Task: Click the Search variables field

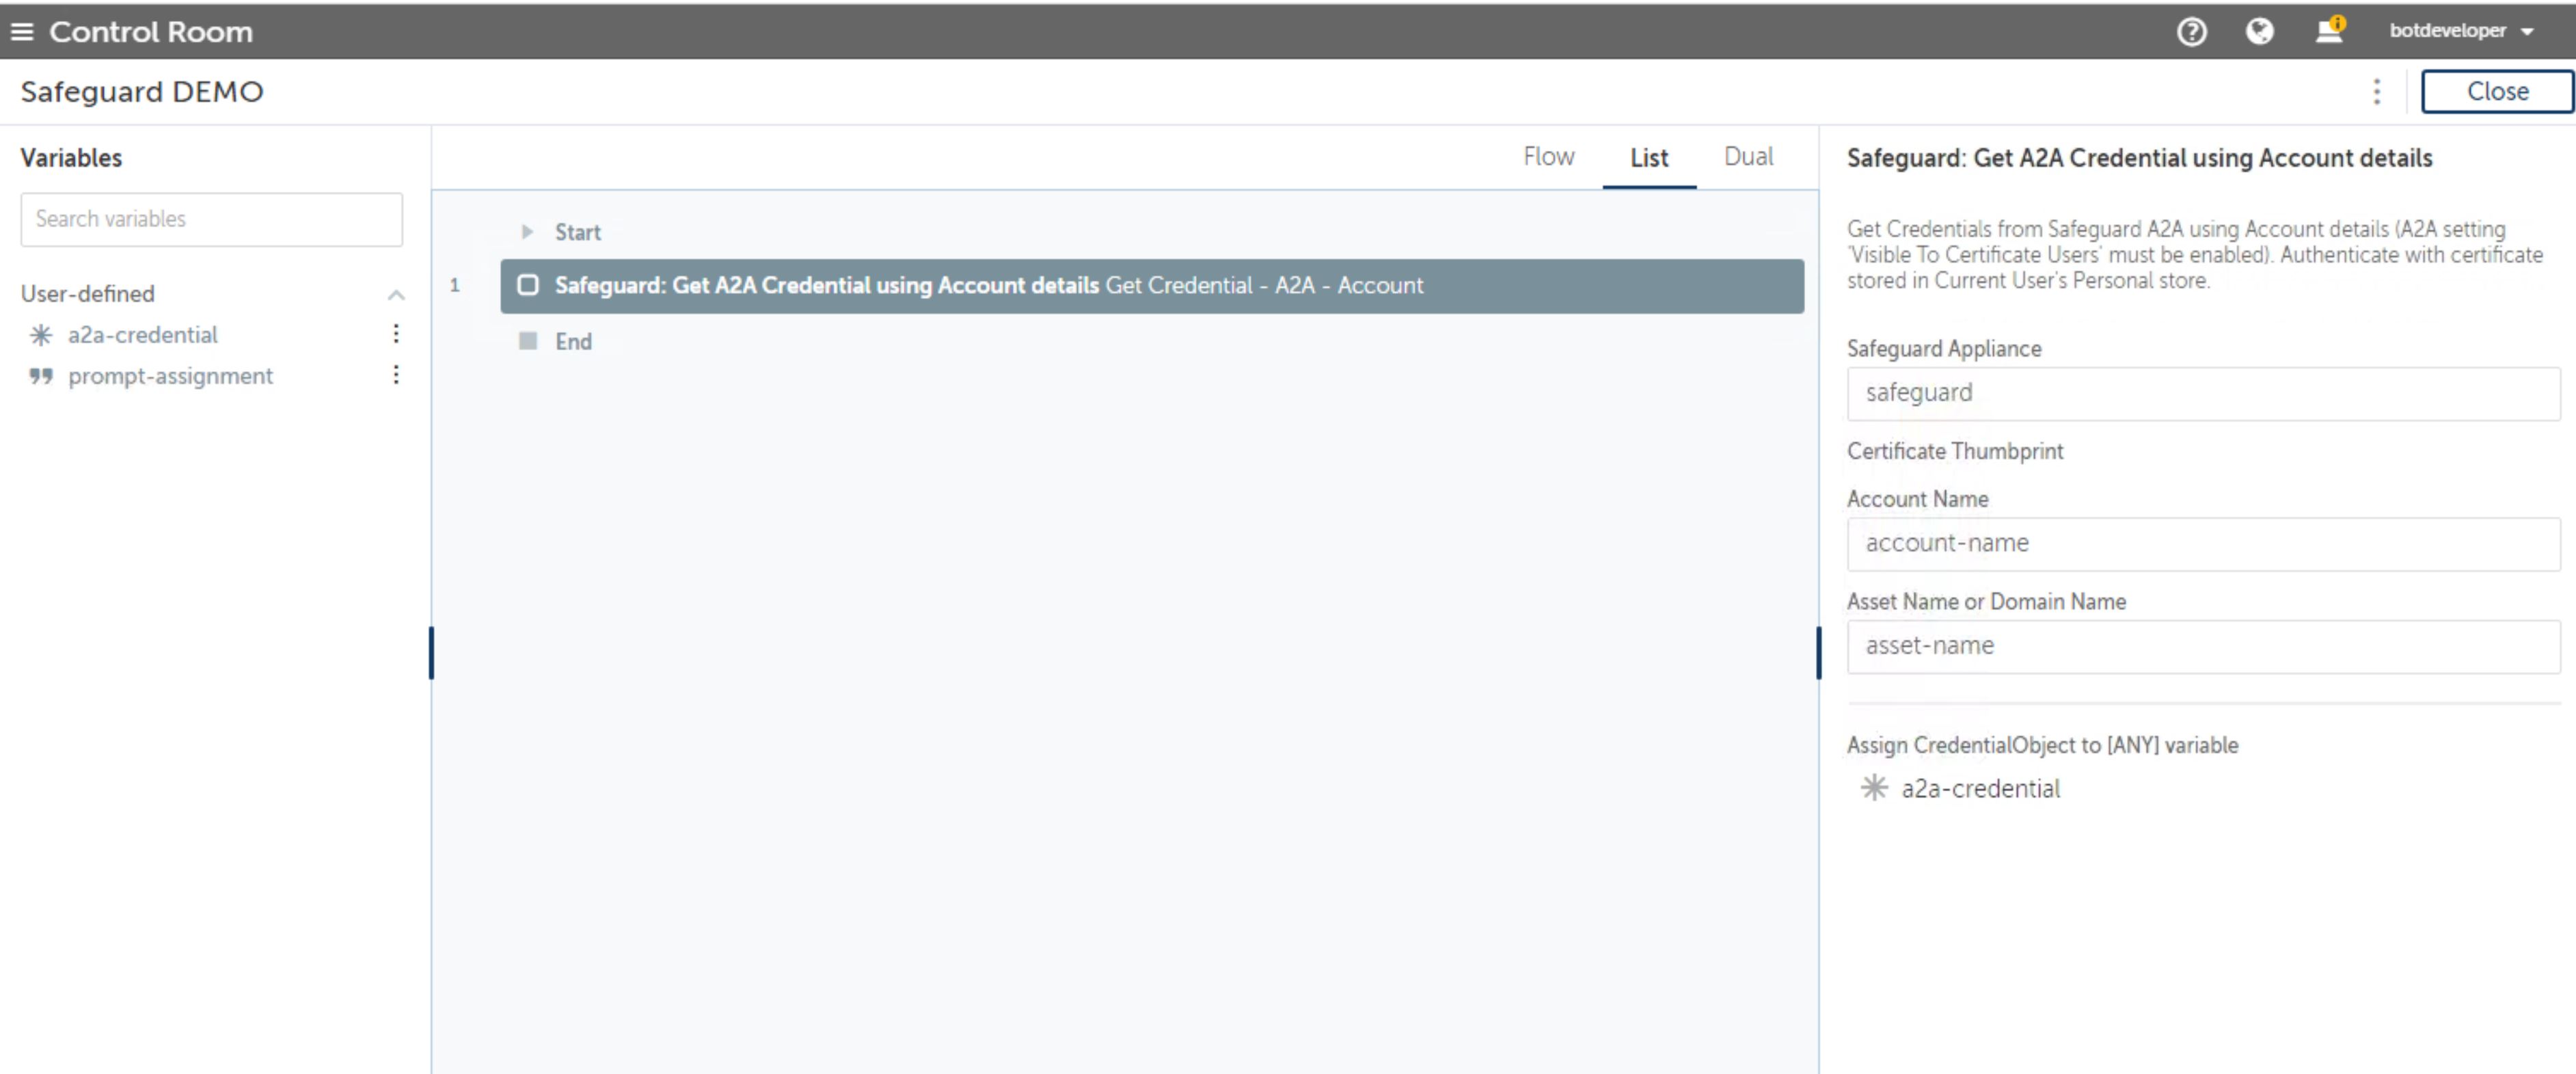Action: [211, 219]
